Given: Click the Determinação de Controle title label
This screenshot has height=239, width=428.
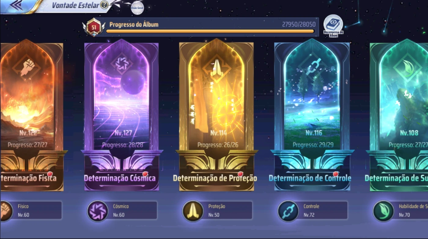Looking at the screenshot, I should [310, 178].
